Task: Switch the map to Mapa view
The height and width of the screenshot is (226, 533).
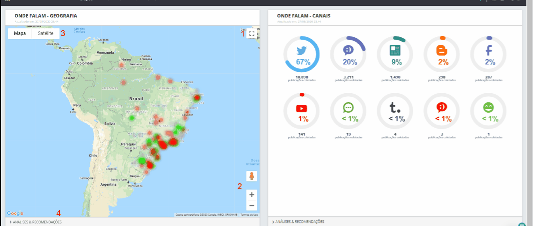Action: (20, 33)
